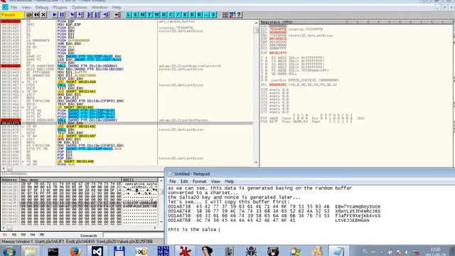Click Notepad line starting 001A6738

click(274, 207)
